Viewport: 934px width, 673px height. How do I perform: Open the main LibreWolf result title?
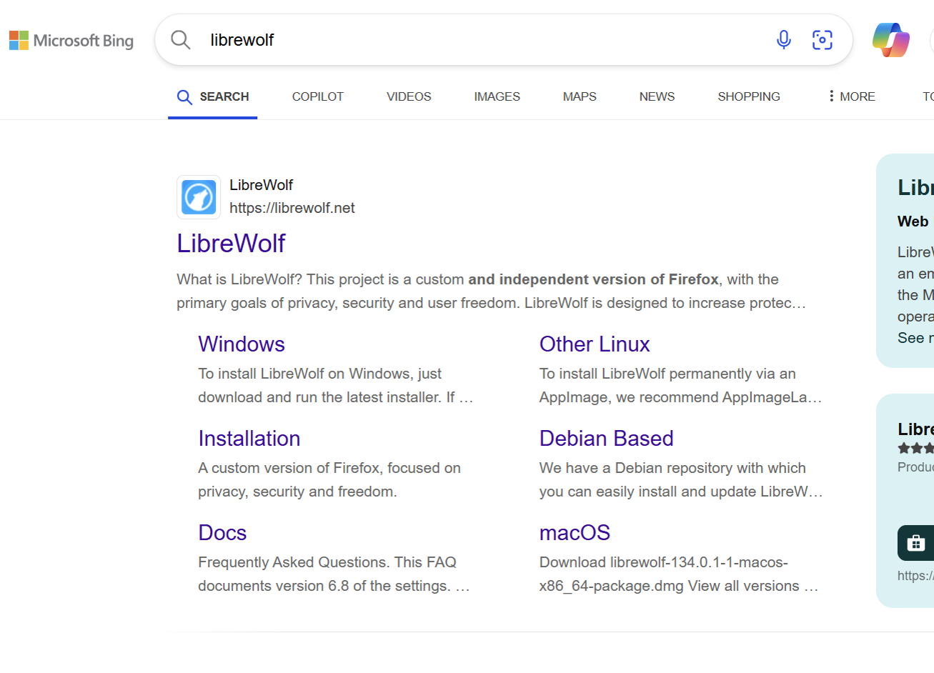(231, 244)
